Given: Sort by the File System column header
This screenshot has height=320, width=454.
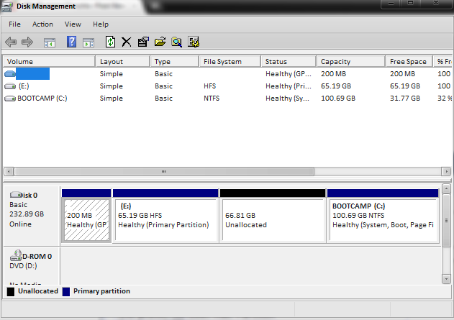Looking at the screenshot, I should 230,62.
